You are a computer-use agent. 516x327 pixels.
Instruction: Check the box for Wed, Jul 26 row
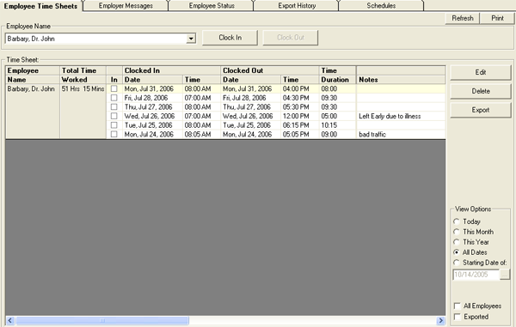[114, 116]
